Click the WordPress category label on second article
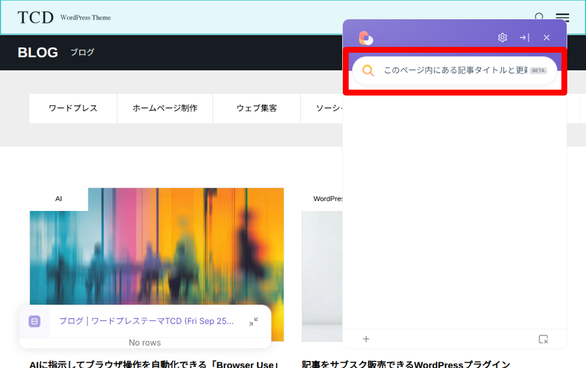 click(328, 199)
